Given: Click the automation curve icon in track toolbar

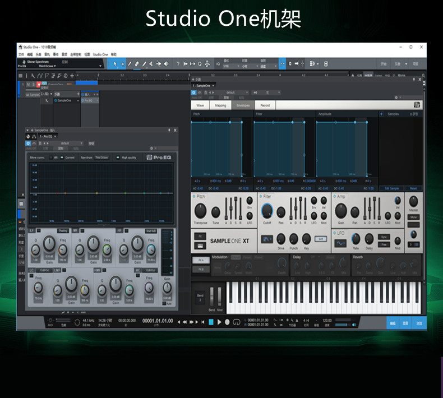Looking at the screenshot, I should [x=40, y=76].
